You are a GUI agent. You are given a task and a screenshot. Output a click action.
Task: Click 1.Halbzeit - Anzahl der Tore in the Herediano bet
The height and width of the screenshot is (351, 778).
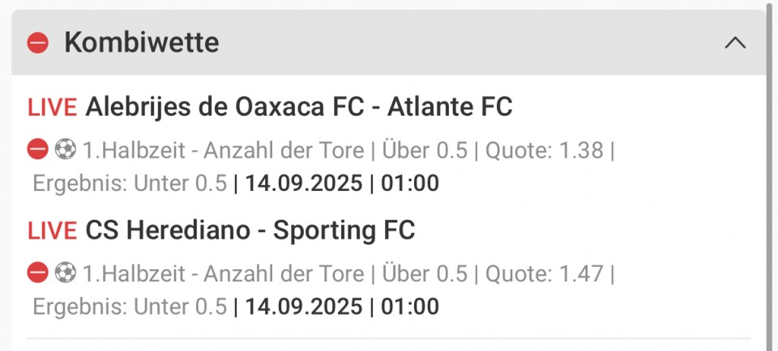click(224, 273)
